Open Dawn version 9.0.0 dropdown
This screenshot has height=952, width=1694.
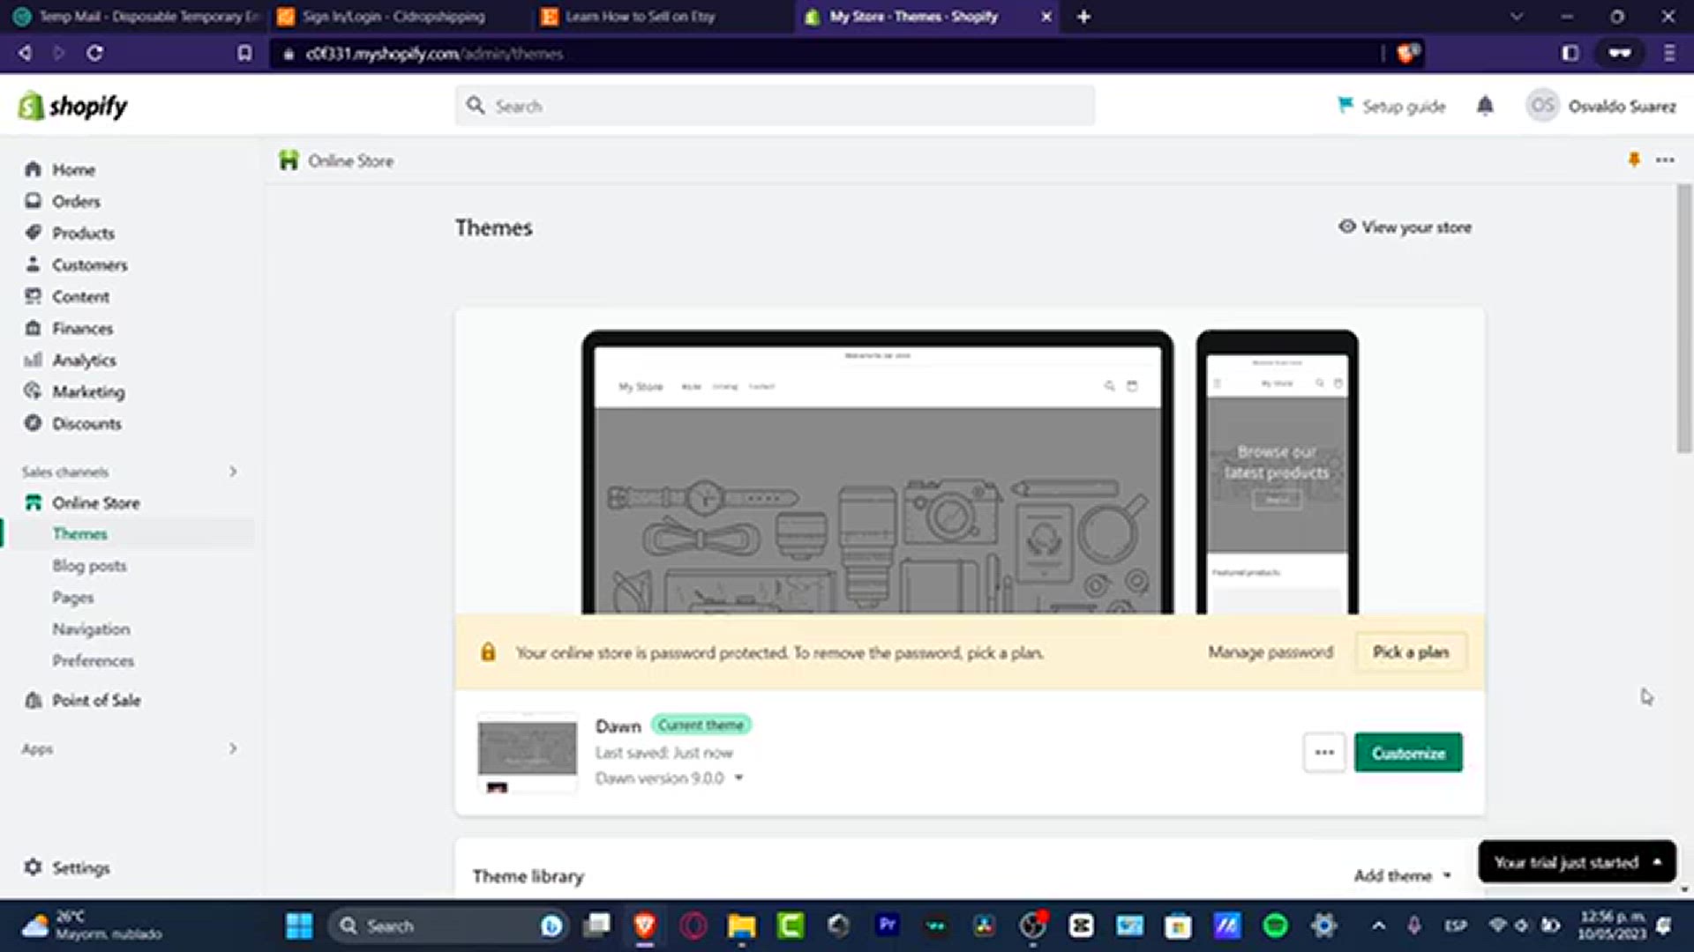click(669, 778)
